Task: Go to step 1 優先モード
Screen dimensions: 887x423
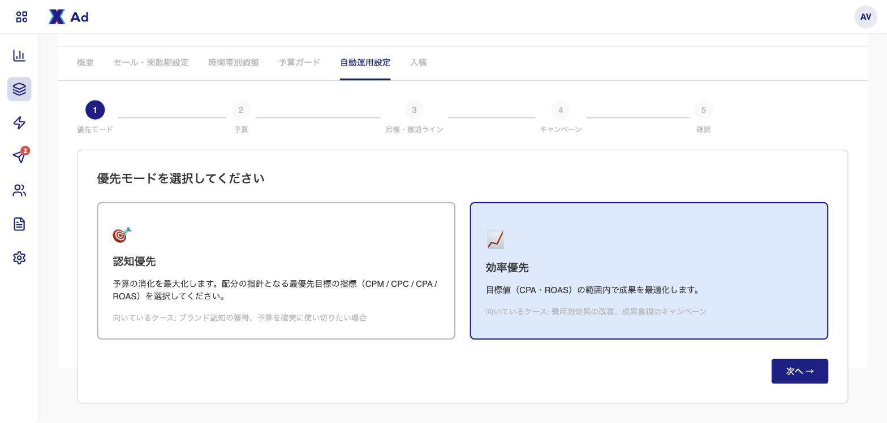Action: [95, 117]
